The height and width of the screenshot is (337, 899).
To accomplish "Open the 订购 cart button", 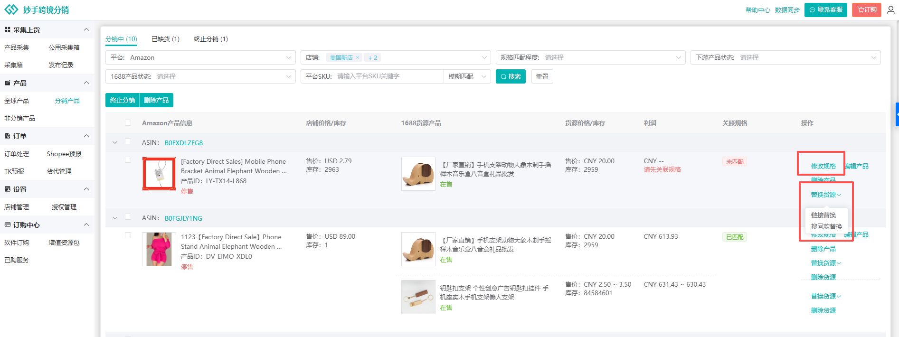I will 866,10.
